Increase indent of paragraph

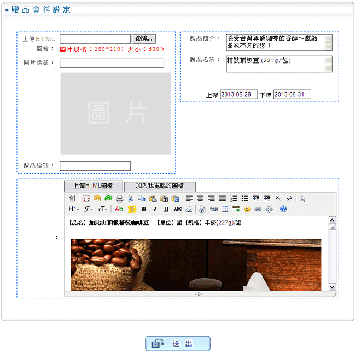click(256, 199)
